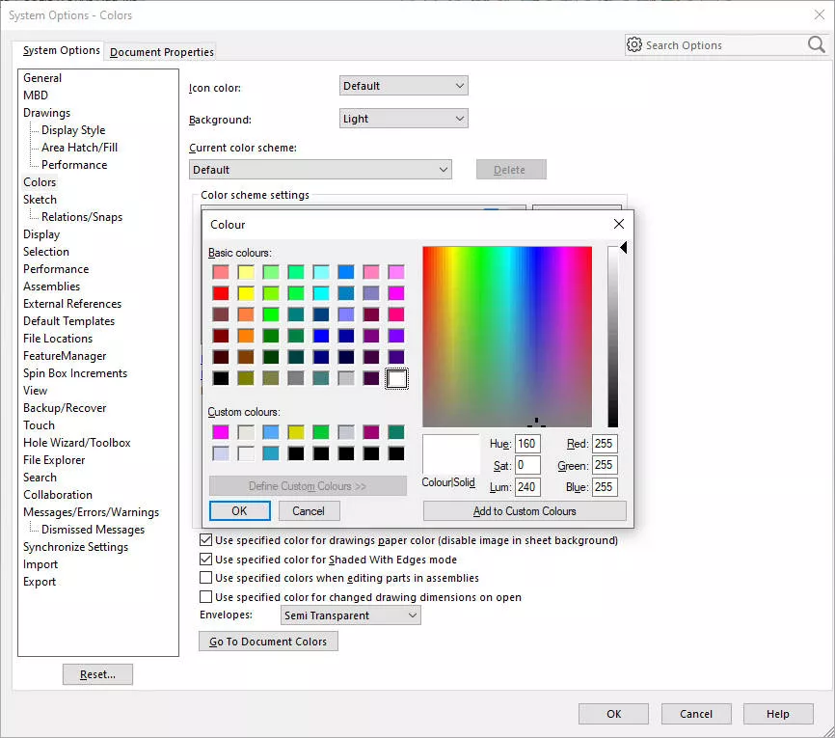Screen dimensions: 835x738
Task: Uncheck "Use specified color for Shaded With Edges mode"
Action: coord(206,560)
